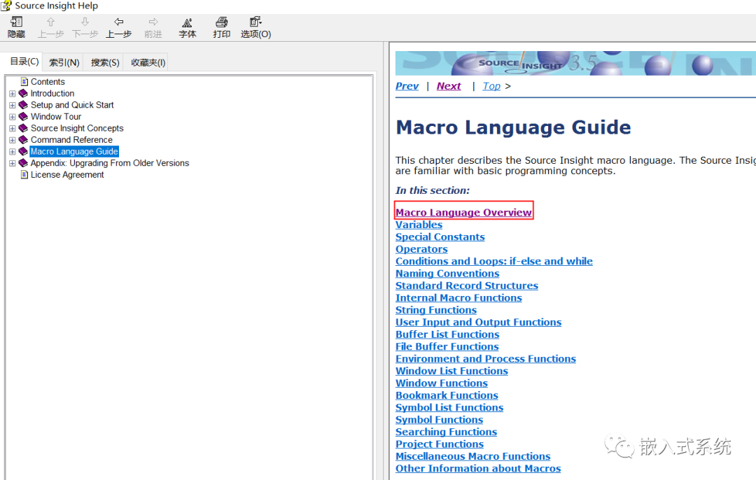Select Contents in the tree
The height and width of the screenshot is (480, 756).
point(48,82)
